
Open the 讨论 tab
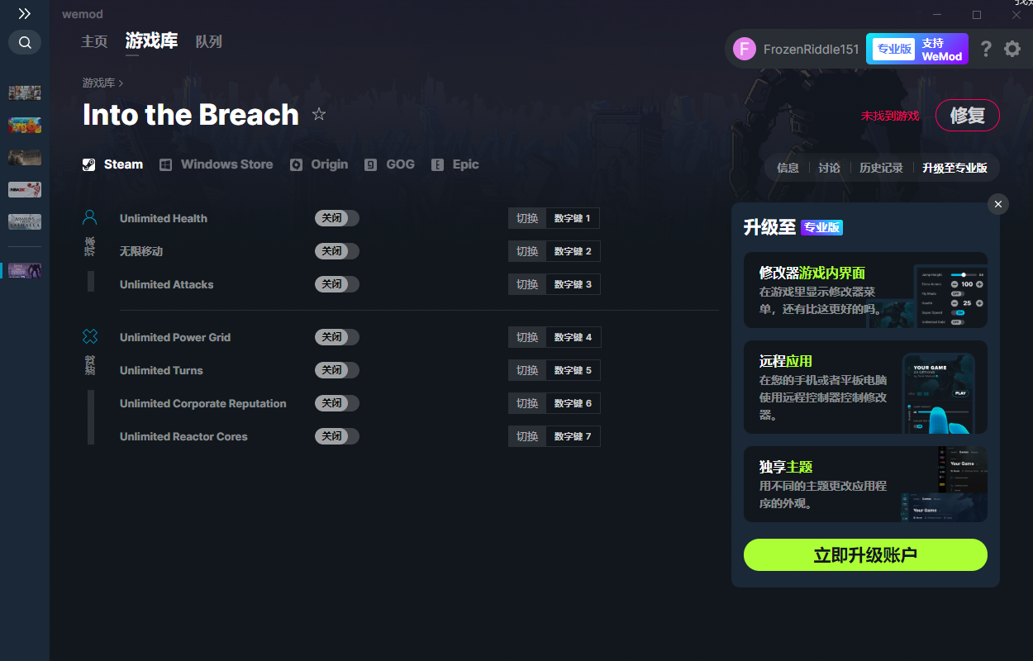point(829,168)
